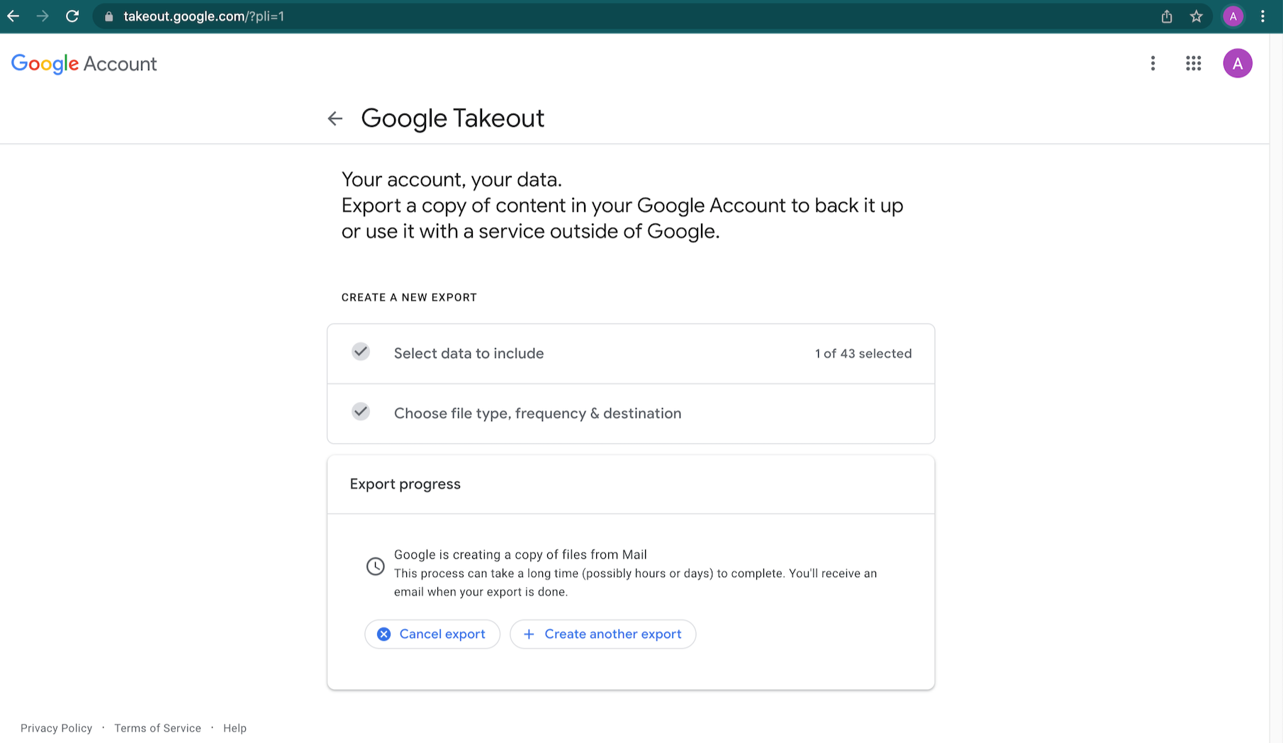Viewport: 1283px width, 743px height.
Task: Cancel the Mail export
Action: click(x=432, y=634)
